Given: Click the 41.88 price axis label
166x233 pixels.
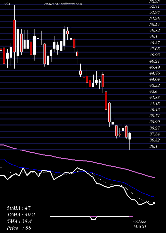Looking at the screenshot, I should tap(154, 98).
